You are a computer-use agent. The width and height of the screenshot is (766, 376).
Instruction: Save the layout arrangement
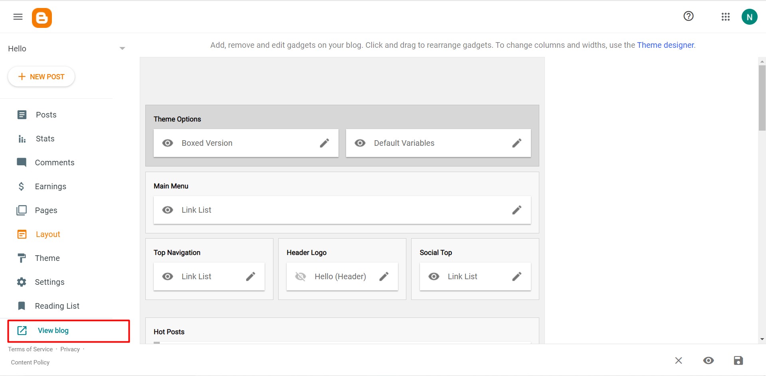point(738,360)
